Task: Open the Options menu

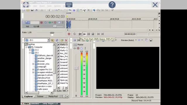Action: 57,6
